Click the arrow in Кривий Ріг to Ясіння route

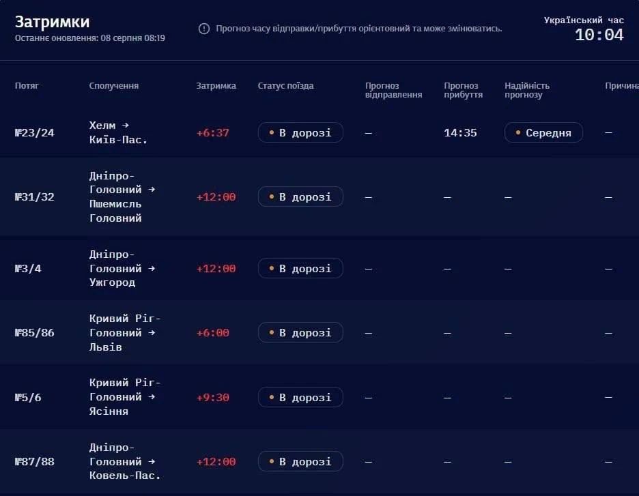152,396
